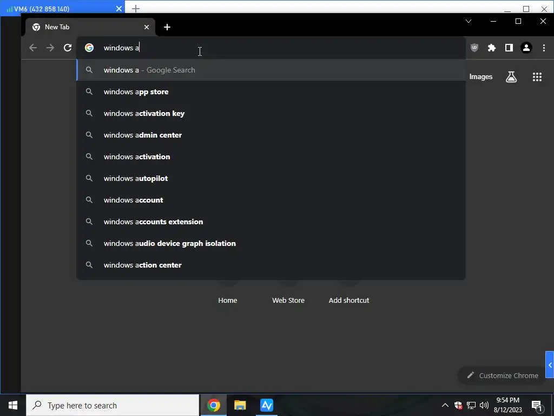Image resolution: width=554 pixels, height=416 pixels.
Task: Pick 'windows admin center' suggestion
Action: tap(271, 135)
